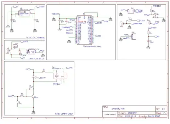Select the CN2 connector symbol
Viewport: 170px width, 124px height.
tap(133, 37)
